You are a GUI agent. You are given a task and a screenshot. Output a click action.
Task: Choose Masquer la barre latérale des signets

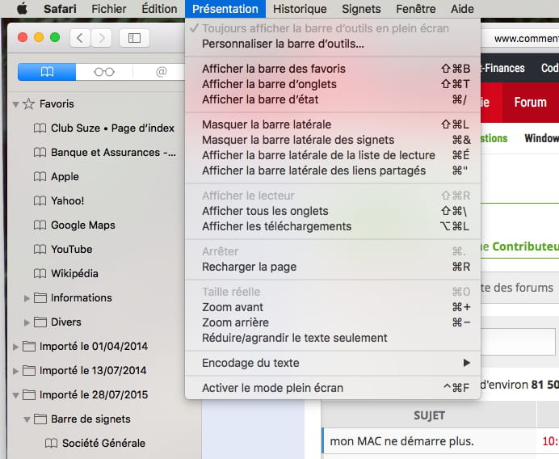pos(333,140)
